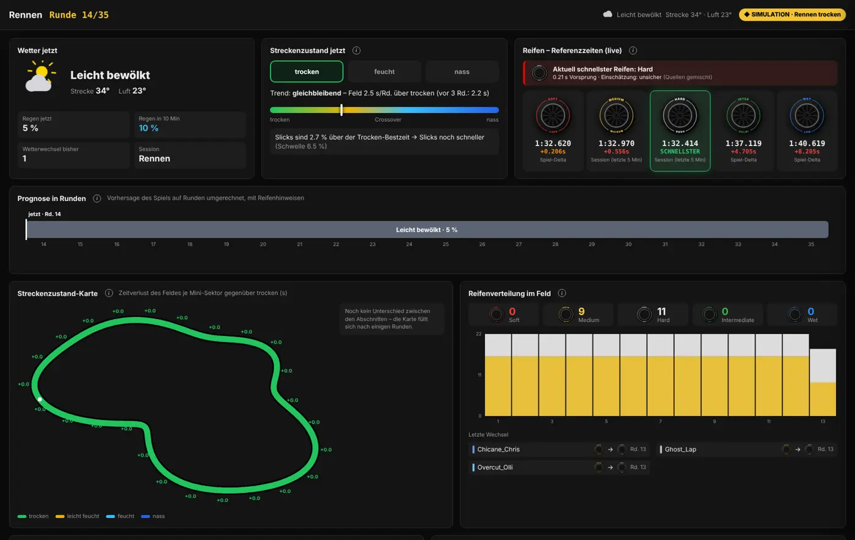
Task: Click the jetzt · Rd. 14 timeline marker
Action: pyautogui.click(x=45, y=214)
